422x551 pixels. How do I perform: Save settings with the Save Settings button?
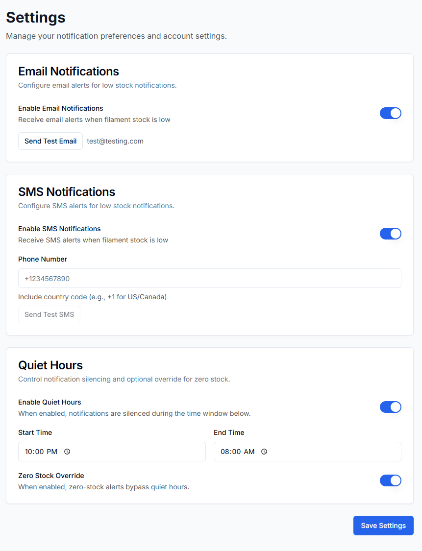383,526
